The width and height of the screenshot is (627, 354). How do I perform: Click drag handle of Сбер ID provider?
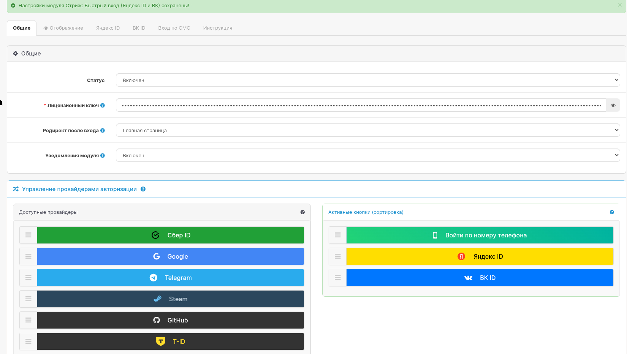point(28,235)
